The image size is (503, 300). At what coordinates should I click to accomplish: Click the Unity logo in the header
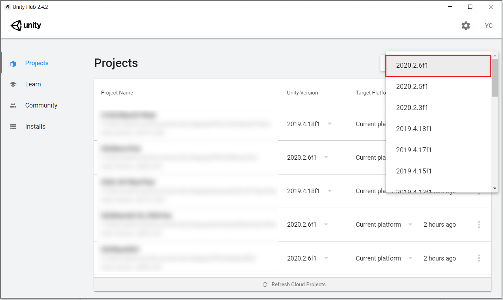coord(26,25)
